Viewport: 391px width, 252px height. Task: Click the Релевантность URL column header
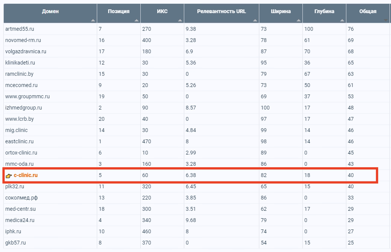(221, 13)
